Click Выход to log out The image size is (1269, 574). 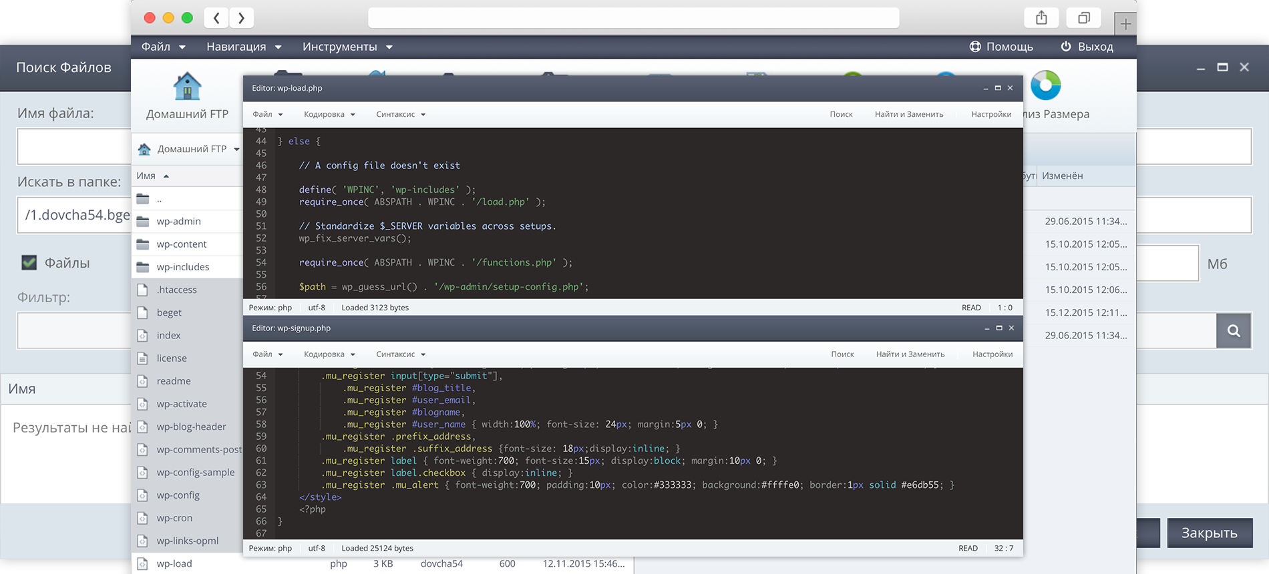click(1087, 47)
